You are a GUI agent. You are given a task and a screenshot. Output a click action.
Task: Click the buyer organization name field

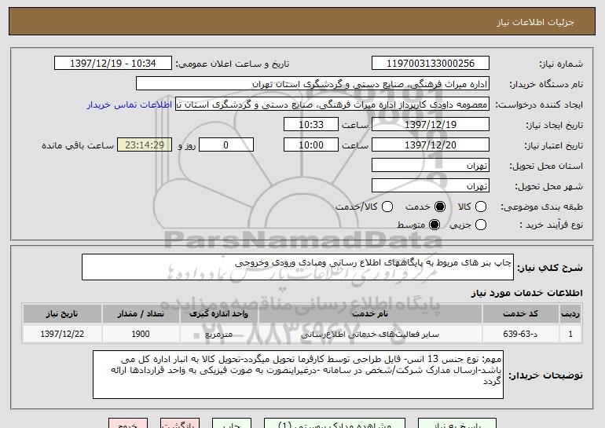coord(313,84)
